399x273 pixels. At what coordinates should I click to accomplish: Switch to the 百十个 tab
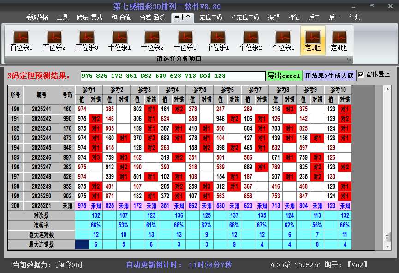pos(183,17)
